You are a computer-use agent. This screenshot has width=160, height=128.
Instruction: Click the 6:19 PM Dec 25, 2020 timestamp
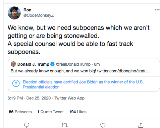[29, 98]
